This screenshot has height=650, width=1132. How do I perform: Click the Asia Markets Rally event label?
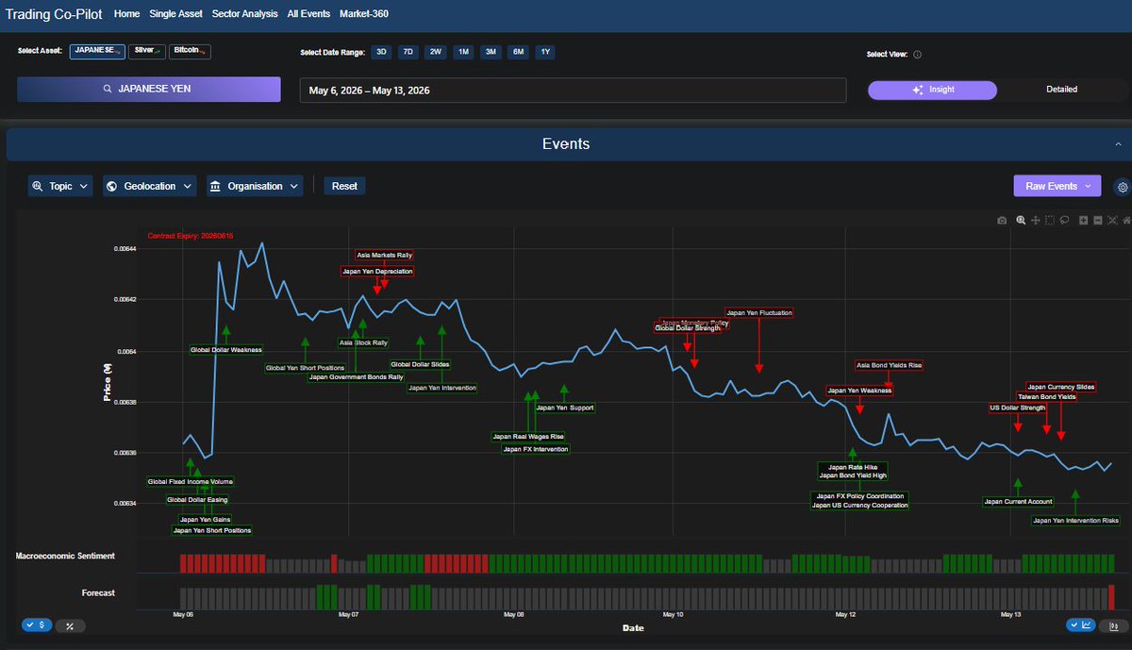point(384,255)
